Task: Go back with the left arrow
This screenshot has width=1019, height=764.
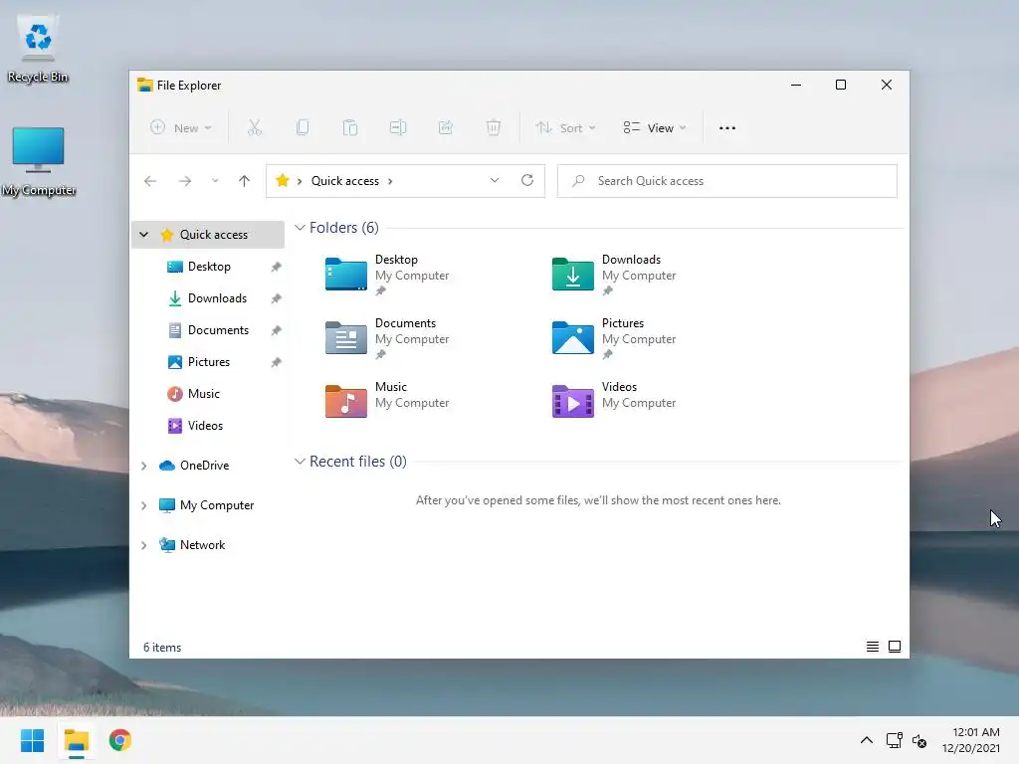Action: 150,181
